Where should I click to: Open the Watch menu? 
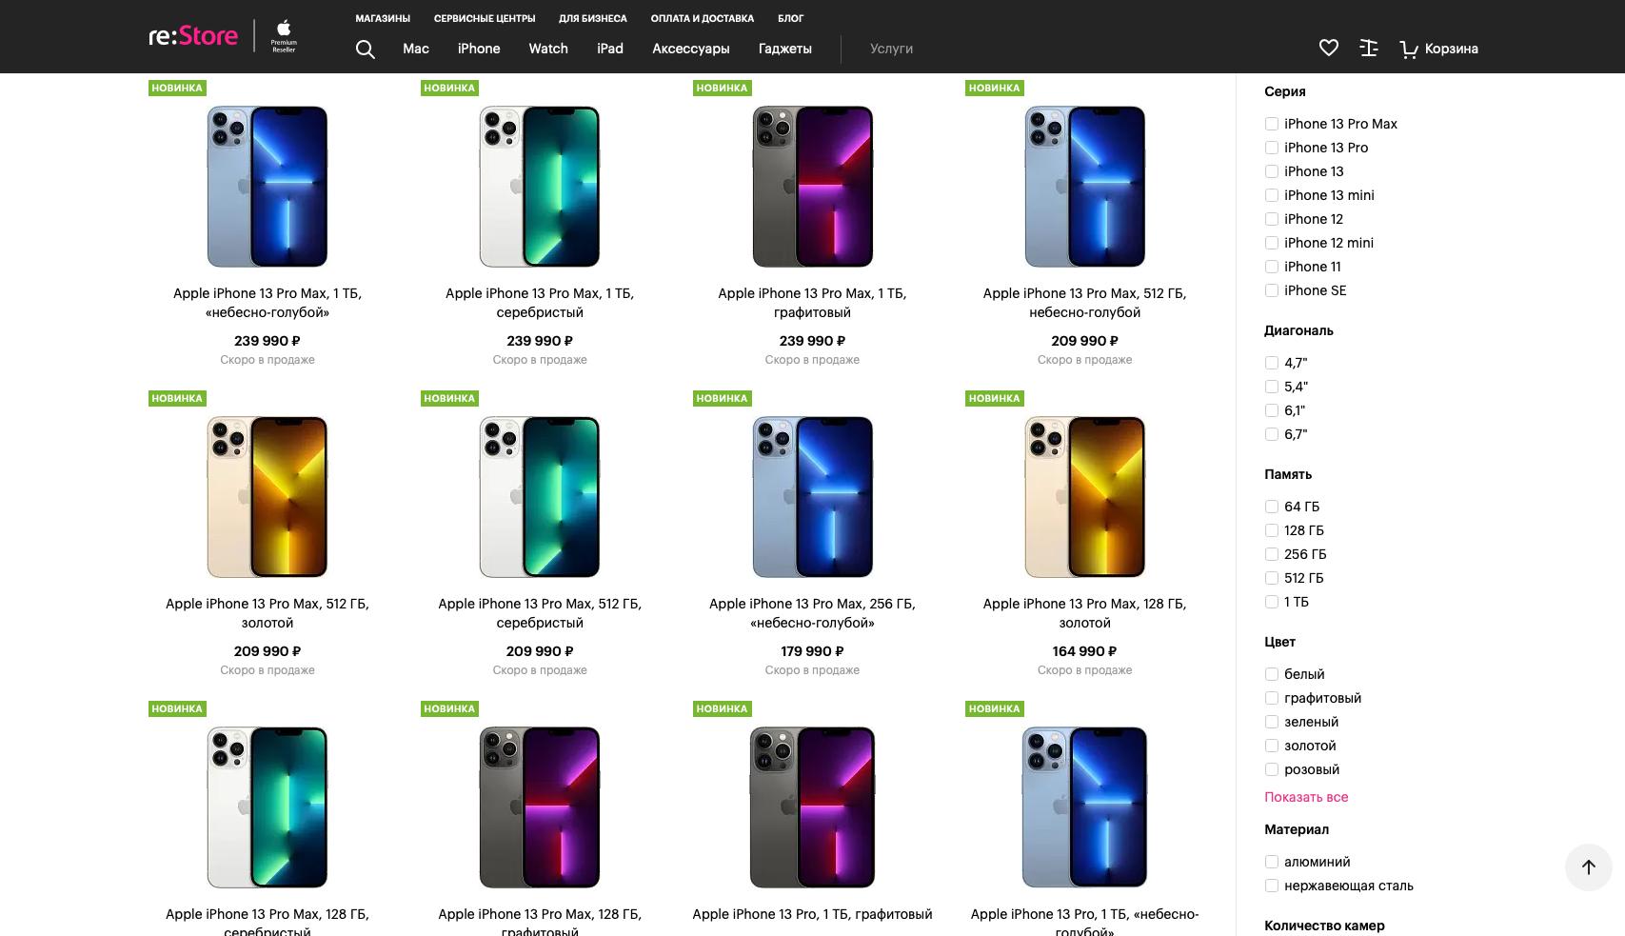(548, 49)
